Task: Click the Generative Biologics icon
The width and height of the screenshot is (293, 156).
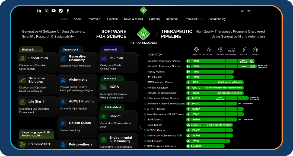Action: click(x=23, y=80)
